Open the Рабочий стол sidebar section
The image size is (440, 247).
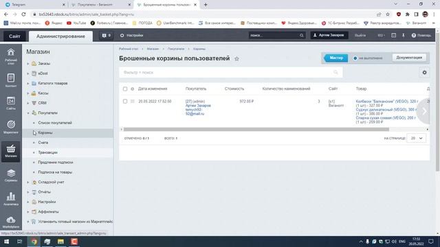coord(11,56)
